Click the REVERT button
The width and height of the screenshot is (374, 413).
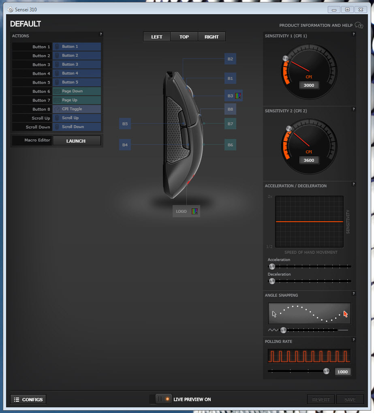[x=321, y=399]
